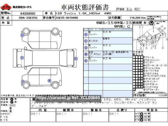Screen dimensions: 168x126
Task: Click damage marker 4 on rear door
Action: 49,81
